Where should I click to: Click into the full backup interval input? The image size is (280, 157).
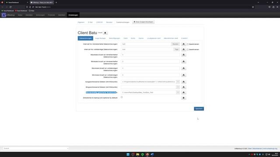pos(147,49)
